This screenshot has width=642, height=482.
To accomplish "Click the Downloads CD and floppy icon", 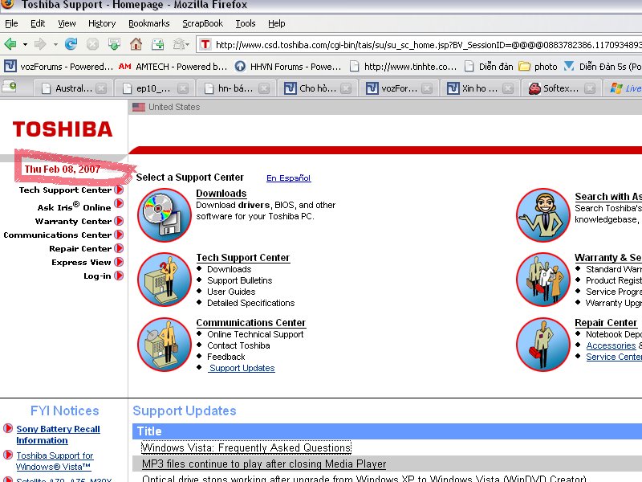I will (165, 214).
